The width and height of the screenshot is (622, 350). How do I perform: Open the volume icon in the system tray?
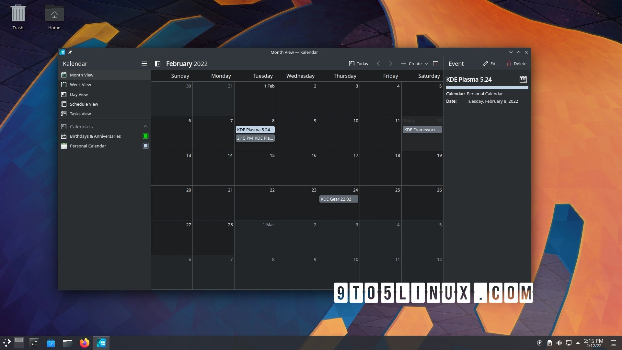pos(559,343)
